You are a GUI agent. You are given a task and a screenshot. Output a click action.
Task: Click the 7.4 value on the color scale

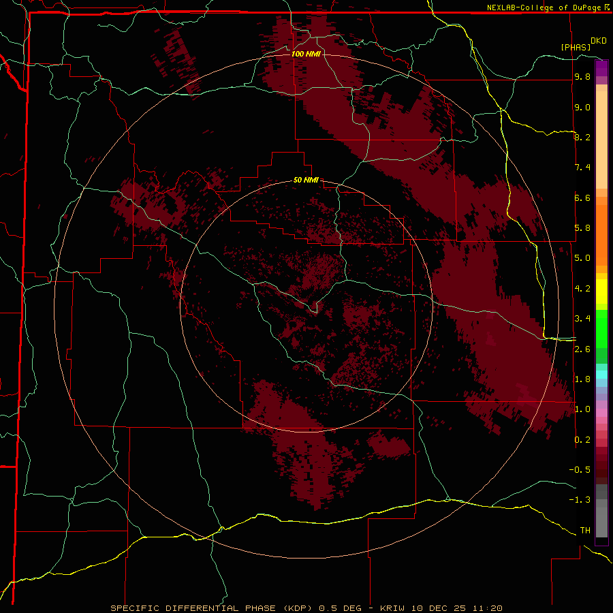582,168
